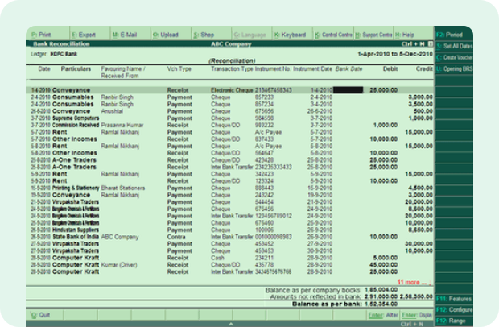The height and width of the screenshot is (327, 499).
Task: Click the F12: Range side button
Action: 454,321
